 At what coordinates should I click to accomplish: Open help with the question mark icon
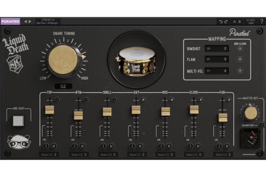261,22
